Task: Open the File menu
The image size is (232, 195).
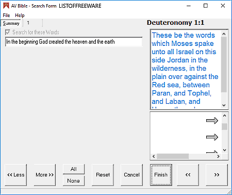Action: click(6, 15)
